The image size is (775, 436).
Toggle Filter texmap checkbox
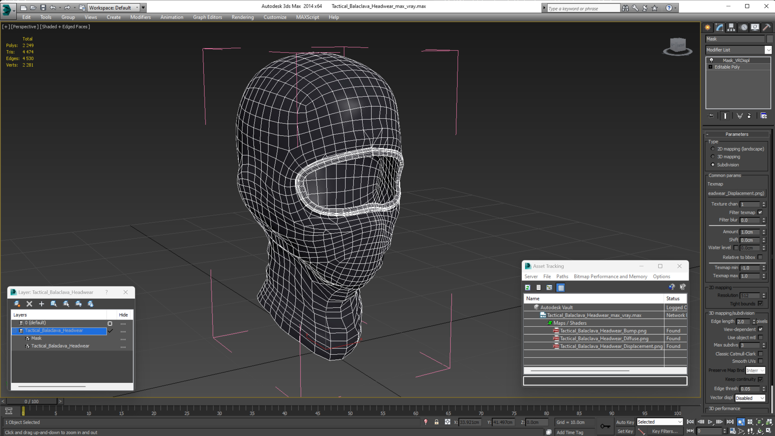760,212
